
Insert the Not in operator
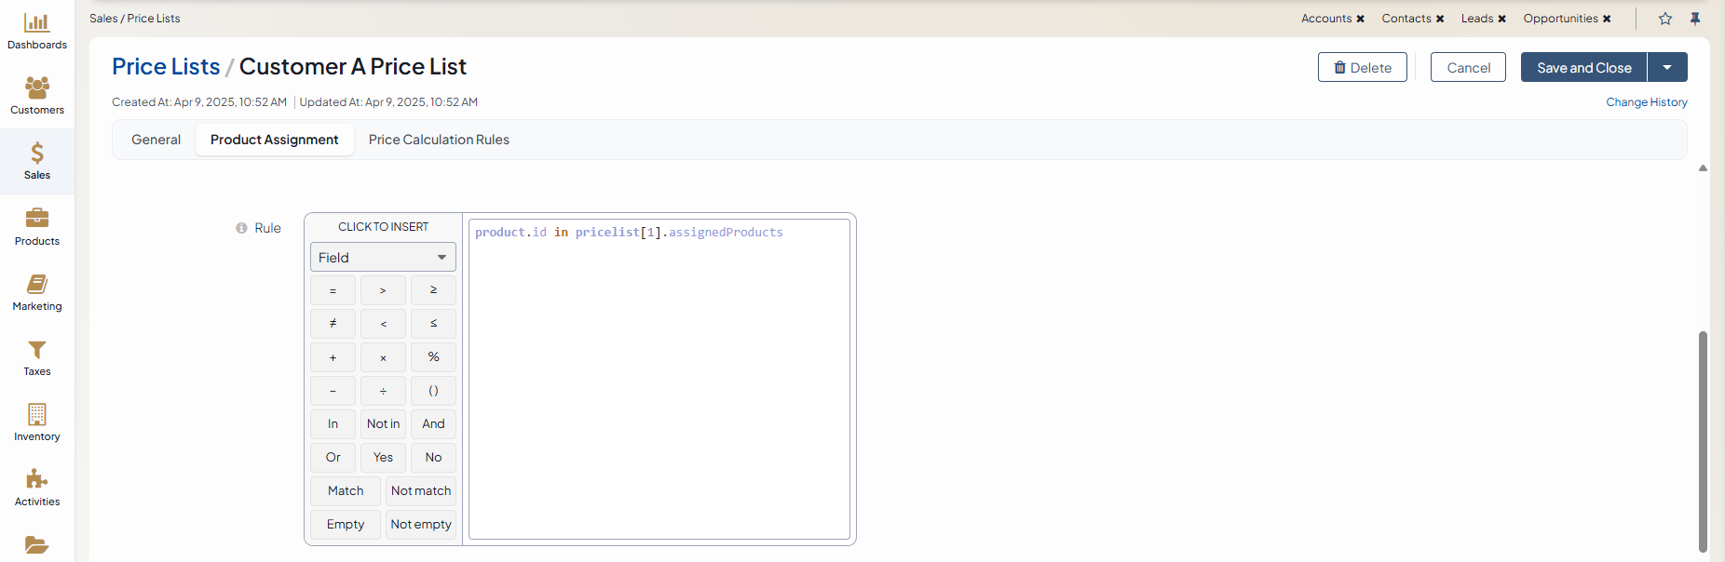coord(383,423)
